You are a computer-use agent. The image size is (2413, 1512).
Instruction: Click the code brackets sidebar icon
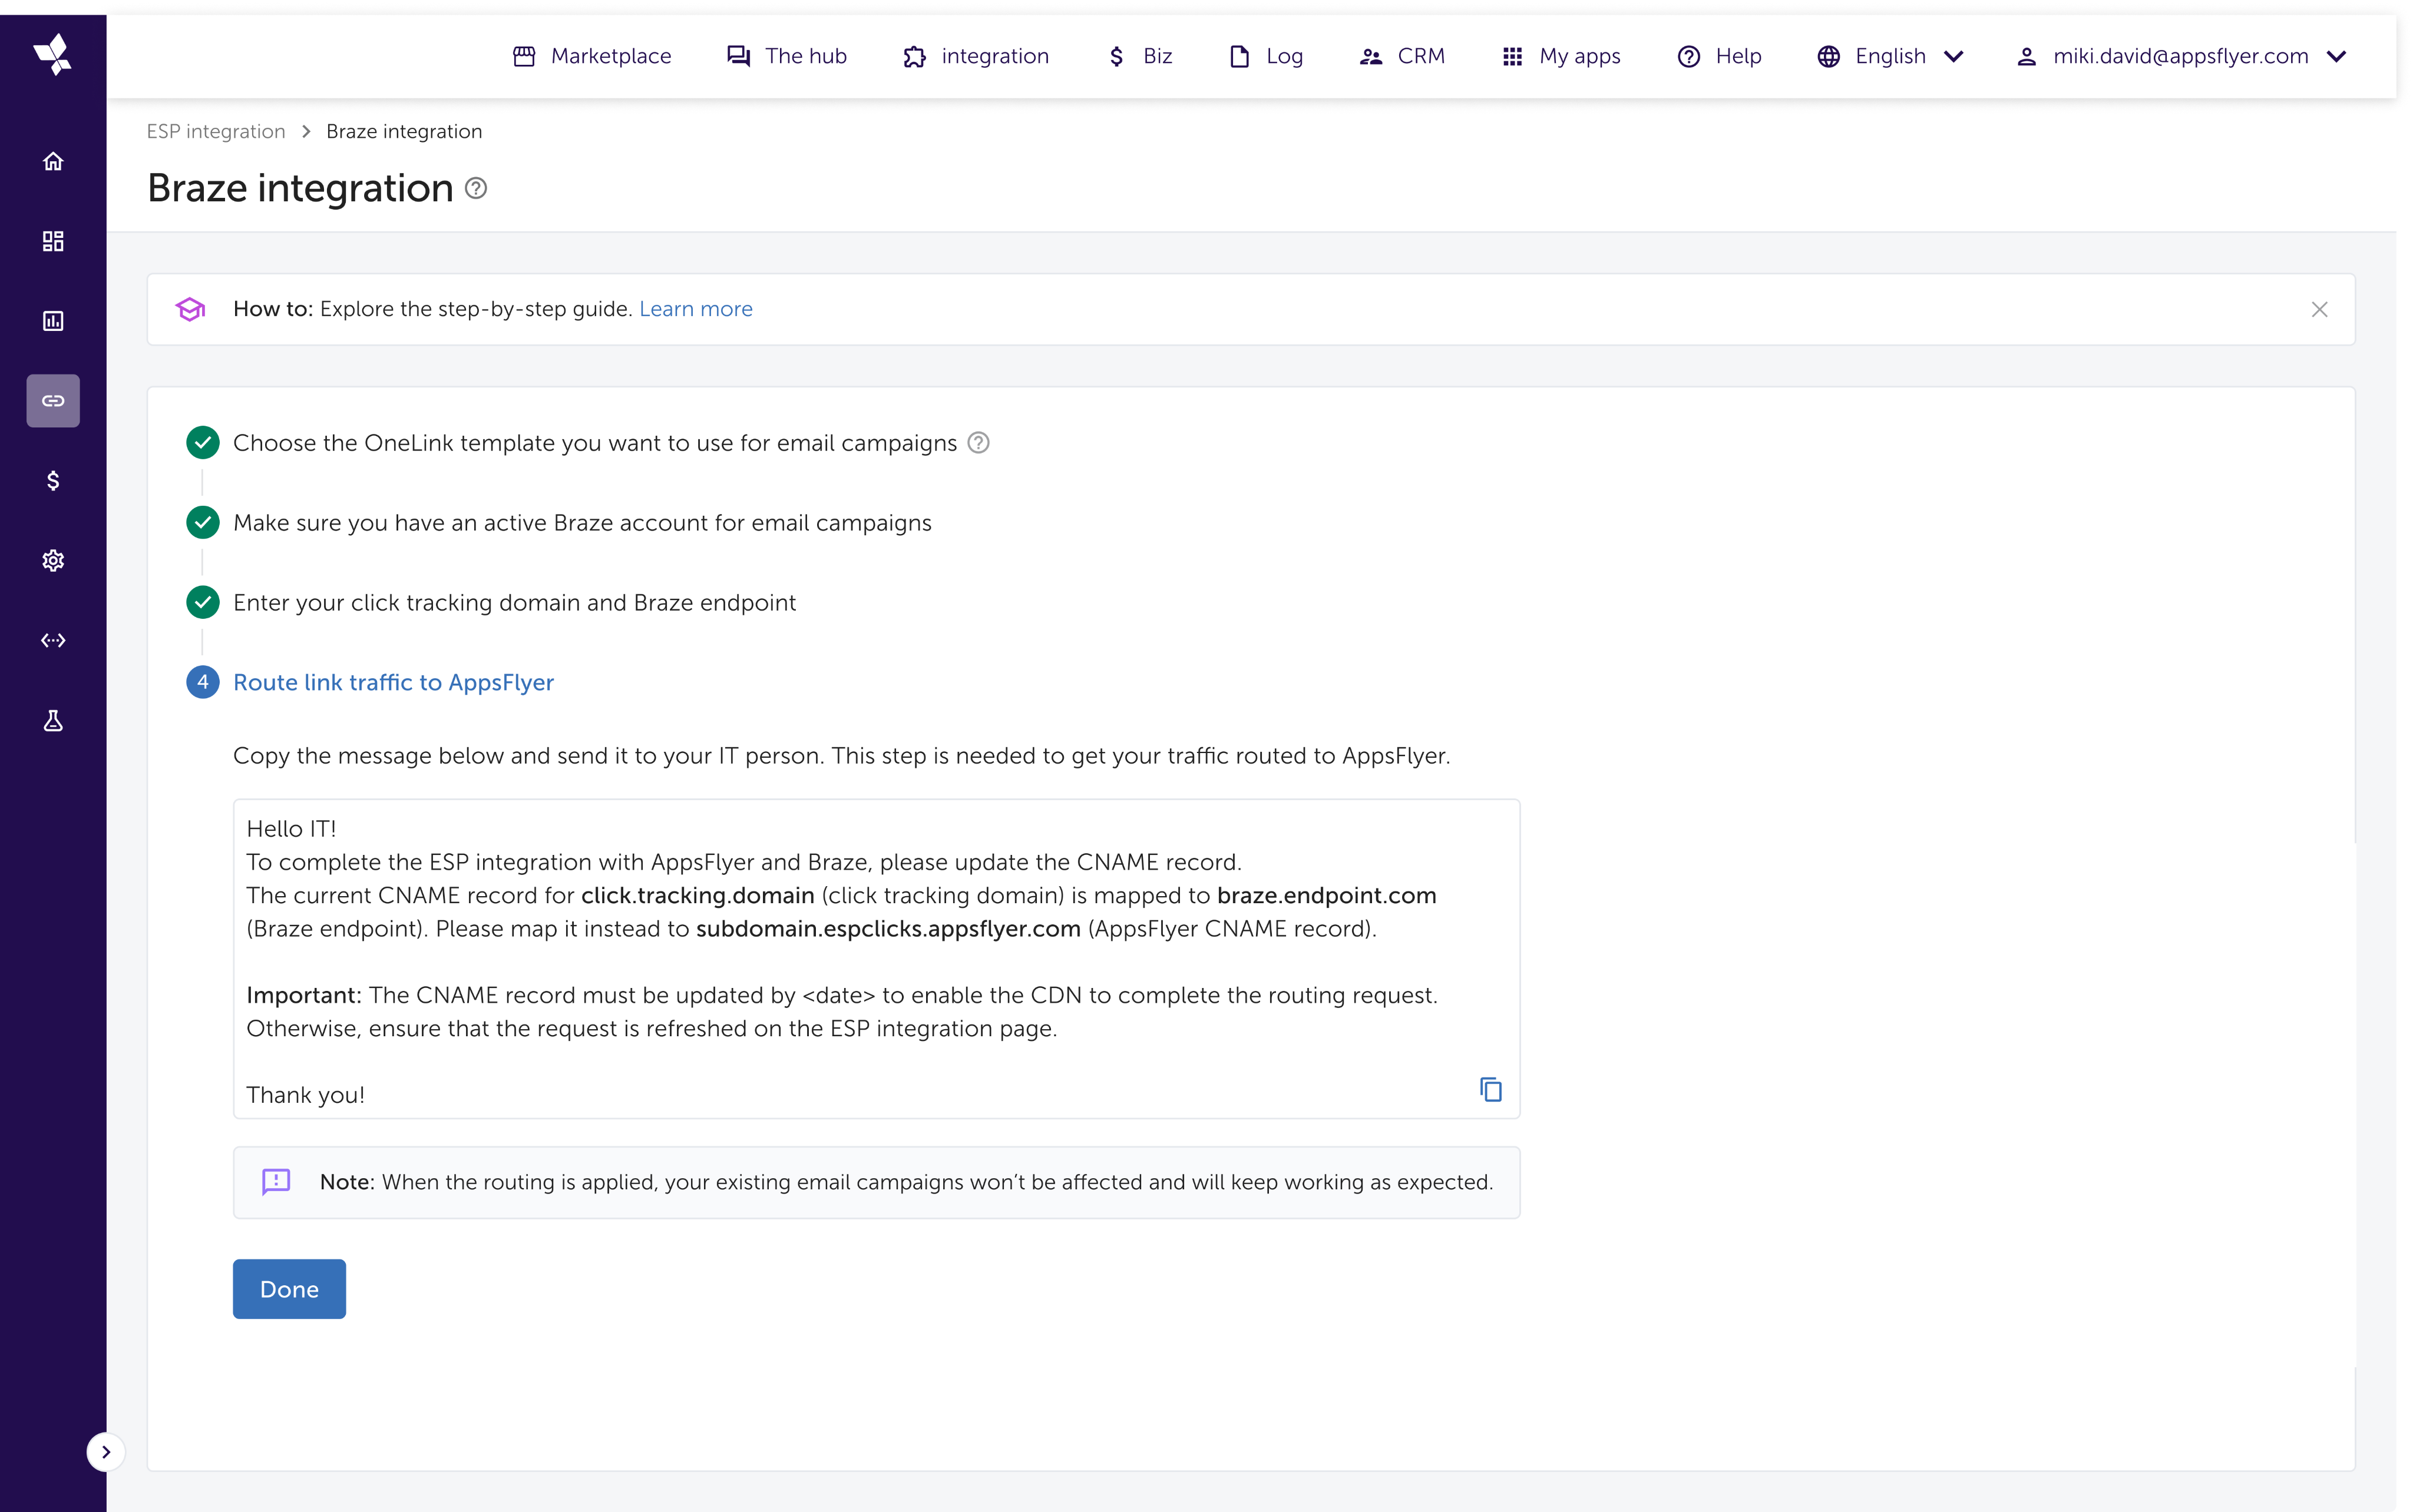coord(53,641)
